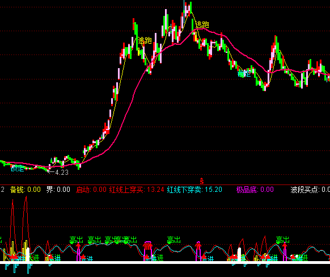This screenshot has width=330, height=277.
Task: Select the cyan 锁定 signal on the downtrend
Action: [x=244, y=74]
